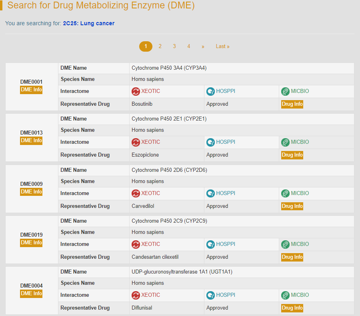Go to results page 2
The width and height of the screenshot is (360, 316).
[160, 46]
